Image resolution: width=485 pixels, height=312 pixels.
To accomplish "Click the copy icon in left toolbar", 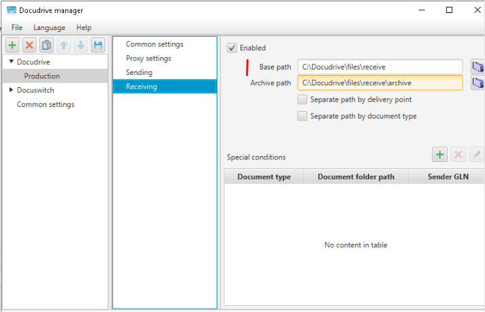I will point(47,46).
